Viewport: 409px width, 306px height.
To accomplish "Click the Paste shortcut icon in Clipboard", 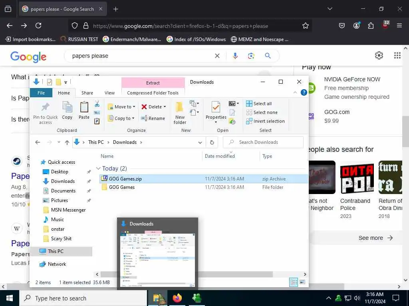I will [97, 121].
